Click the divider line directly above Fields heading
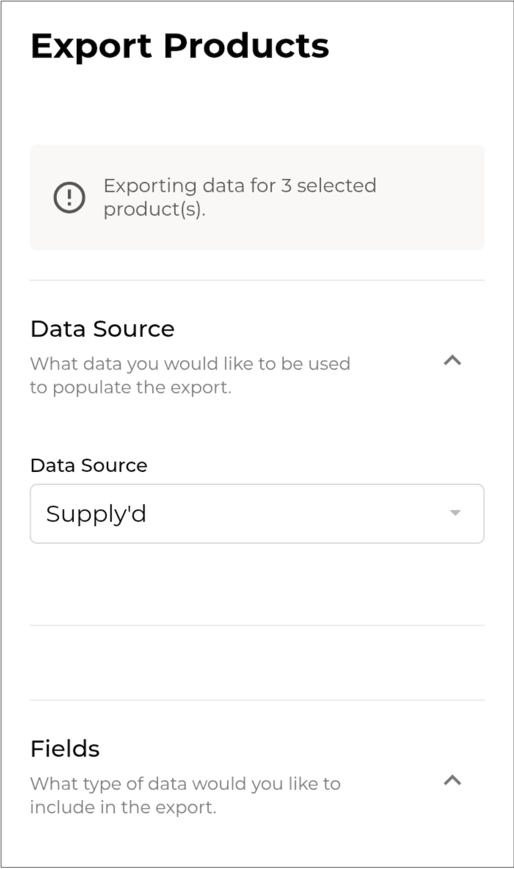The height and width of the screenshot is (869, 514). tap(257, 700)
